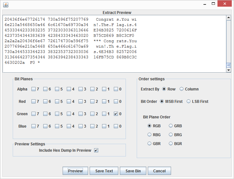Choose the Row extraction option
The image size is (234, 179).
[164, 89]
